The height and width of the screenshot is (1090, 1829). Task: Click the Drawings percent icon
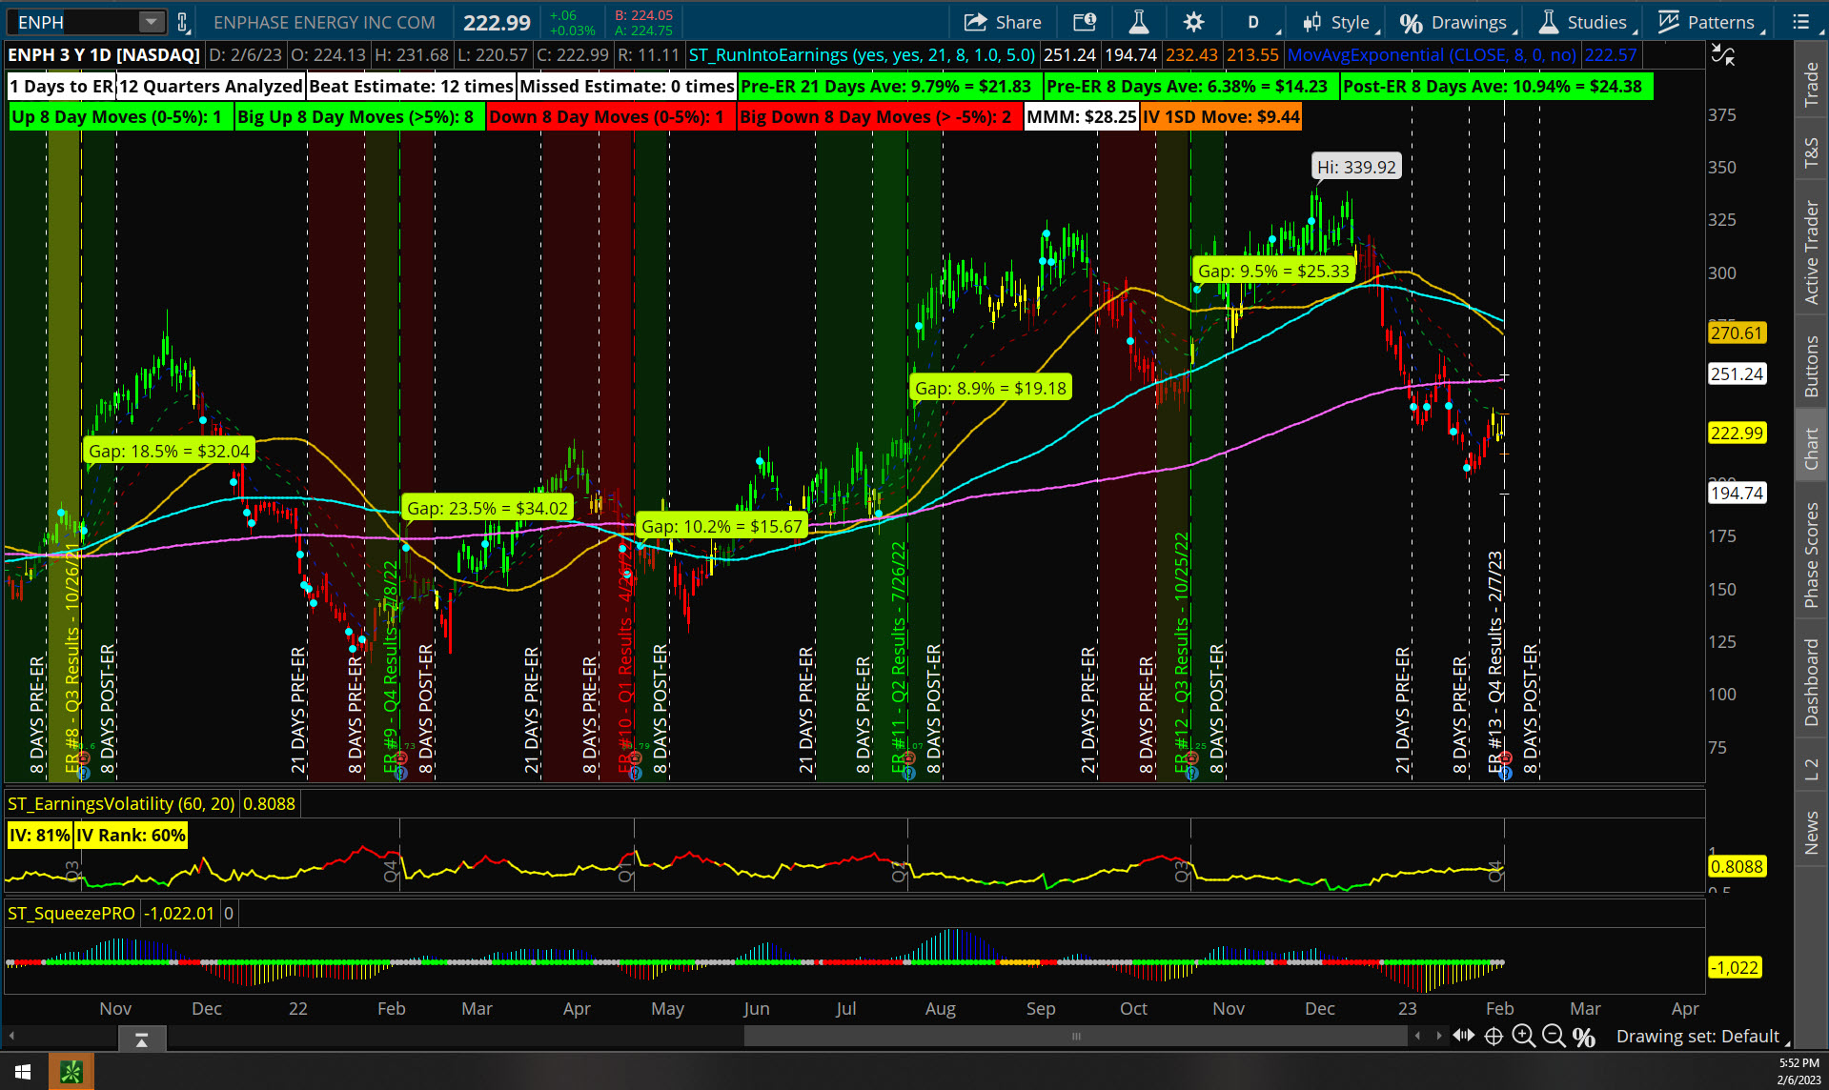[1412, 21]
